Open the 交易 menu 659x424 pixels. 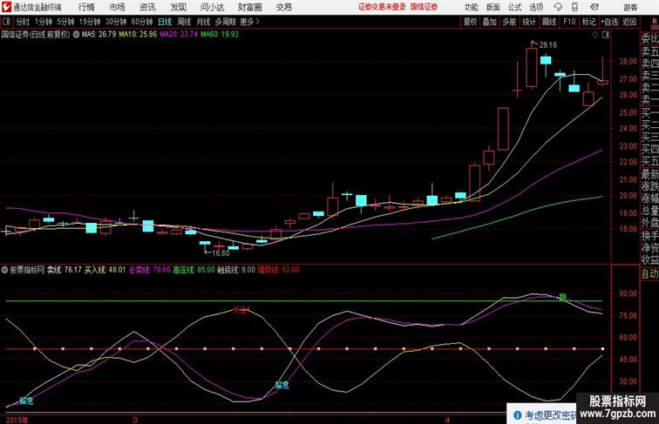(x=284, y=7)
